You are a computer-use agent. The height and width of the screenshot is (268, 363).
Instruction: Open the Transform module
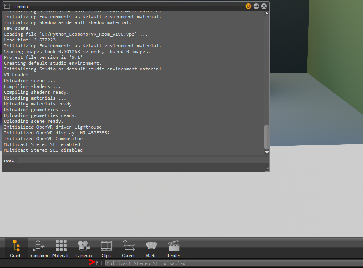(38, 249)
